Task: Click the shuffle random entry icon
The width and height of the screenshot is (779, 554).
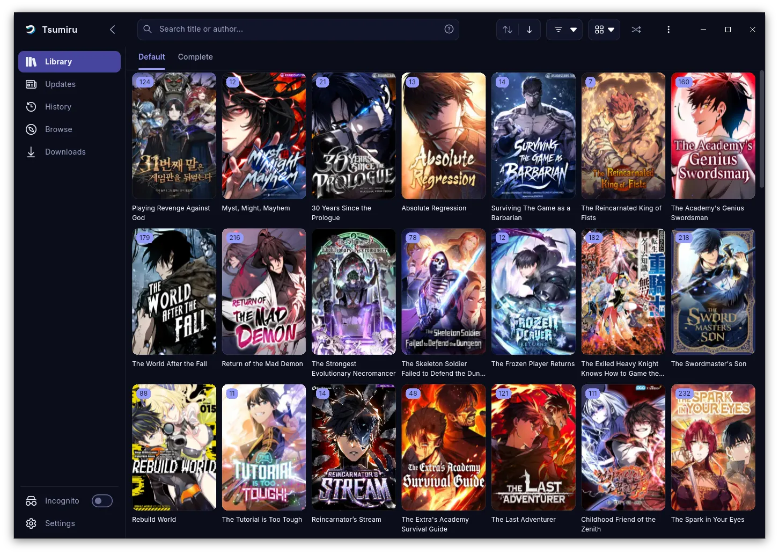Action: pyautogui.click(x=636, y=30)
